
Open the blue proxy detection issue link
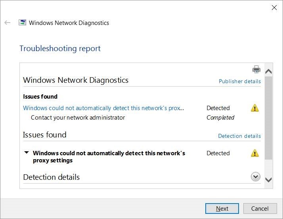pyautogui.click(x=104, y=108)
